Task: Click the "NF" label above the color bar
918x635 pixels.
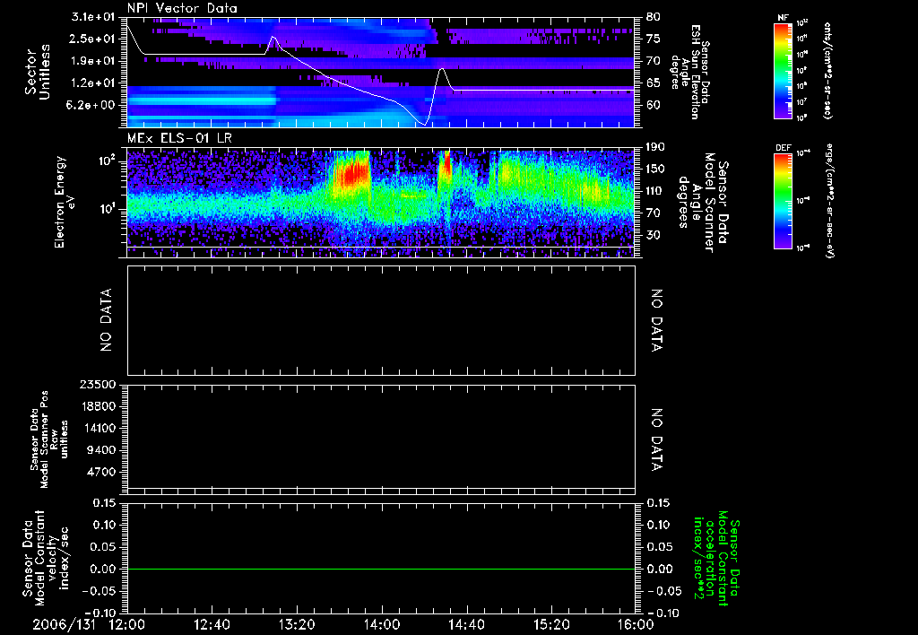Action: 783,18
